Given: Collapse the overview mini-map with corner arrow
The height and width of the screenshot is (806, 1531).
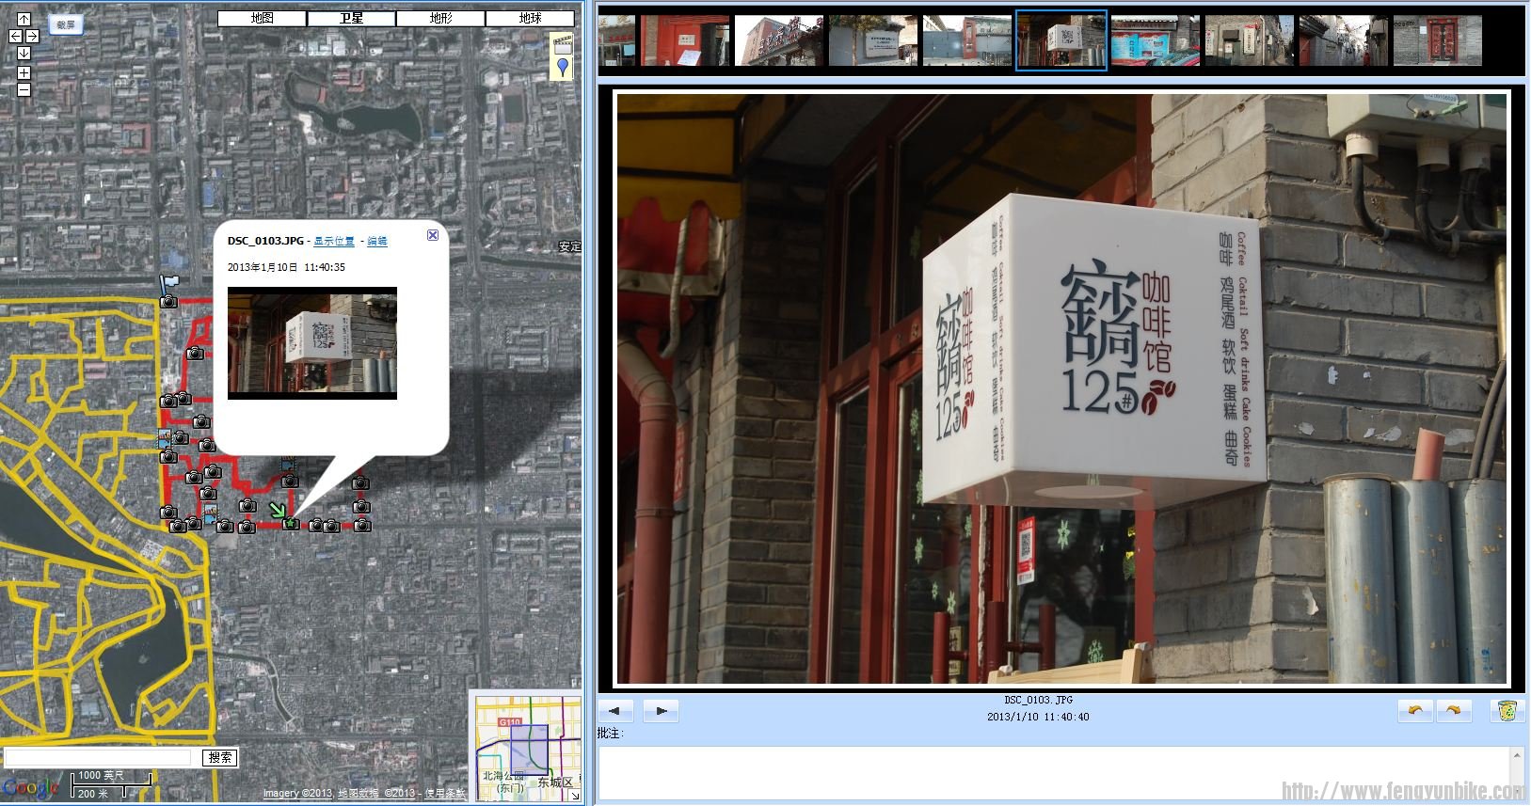Looking at the screenshot, I should click(574, 796).
